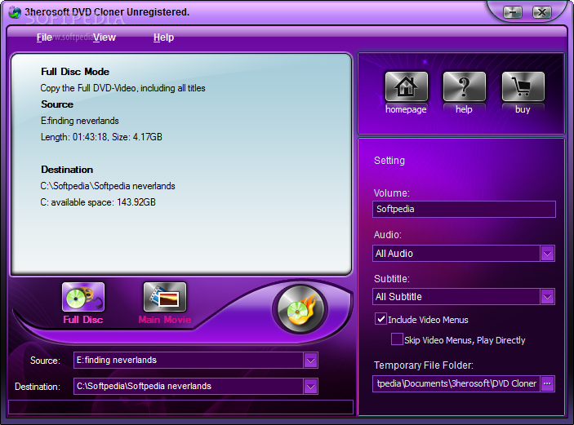Click the 'C:\Softpedia\Softpedia neverlands' line in the Destination info section

[x=108, y=186]
